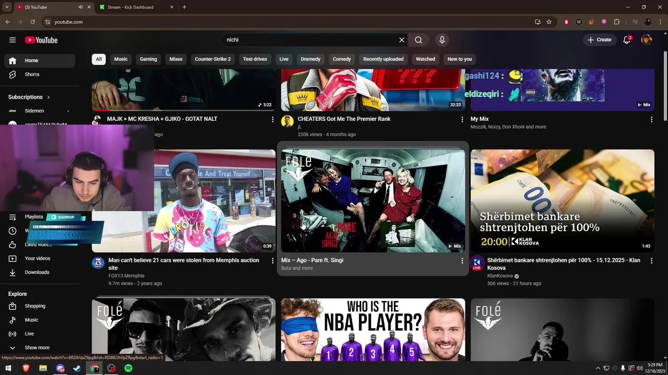Focus the YouTube search input field
This screenshot has width=668, height=375.
(x=310, y=40)
